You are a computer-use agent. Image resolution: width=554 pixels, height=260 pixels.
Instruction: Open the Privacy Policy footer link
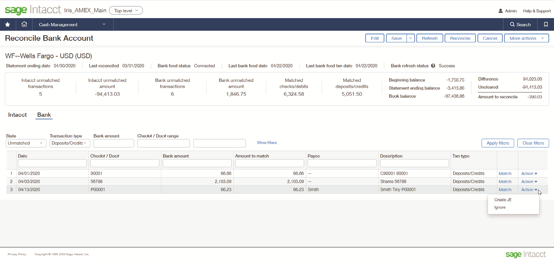[17, 254]
